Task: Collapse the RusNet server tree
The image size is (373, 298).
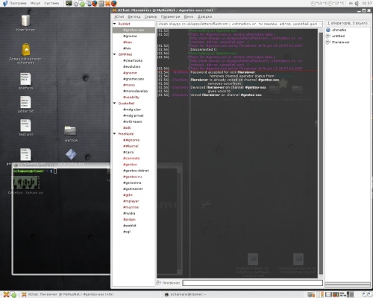Action: (115, 24)
